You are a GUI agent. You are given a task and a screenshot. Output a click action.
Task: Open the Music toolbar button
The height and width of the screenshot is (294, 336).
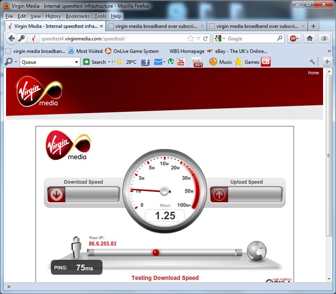tap(221, 62)
